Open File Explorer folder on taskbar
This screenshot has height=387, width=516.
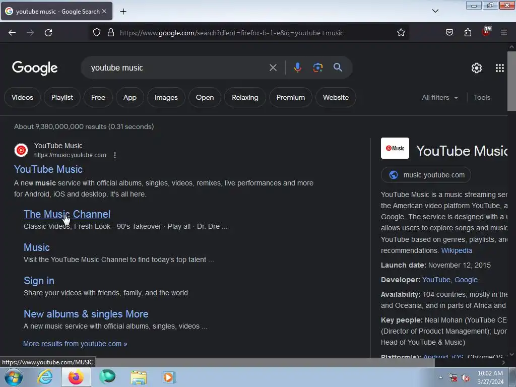(139, 377)
